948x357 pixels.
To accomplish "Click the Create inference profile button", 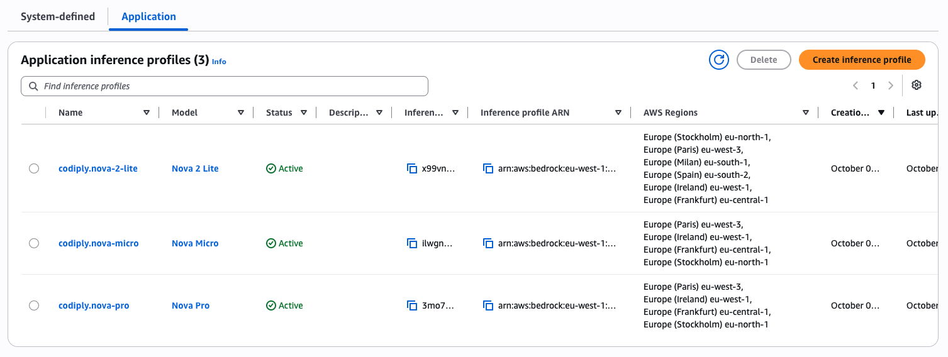I will (x=862, y=60).
